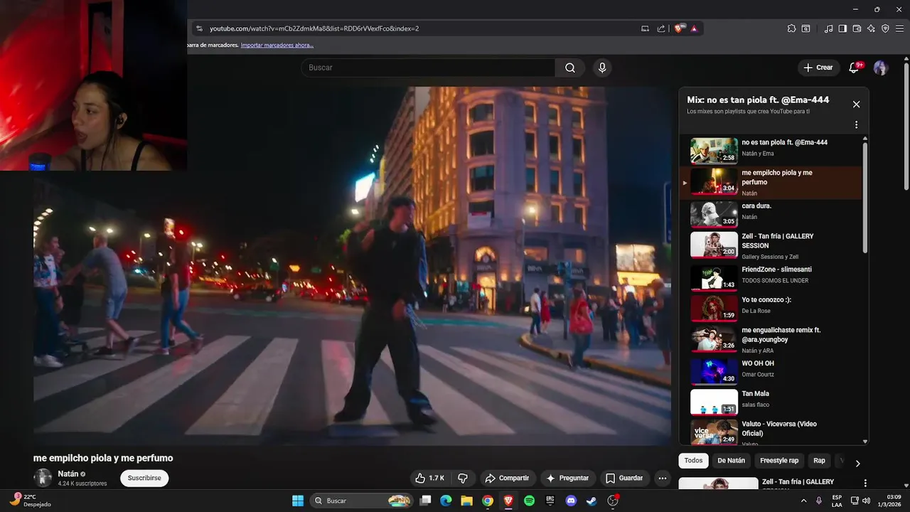Select the Rap filter chip
The width and height of the screenshot is (910, 512).
(x=819, y=460)
